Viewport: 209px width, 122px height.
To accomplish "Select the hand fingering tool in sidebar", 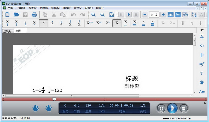I will click(202, 82).
